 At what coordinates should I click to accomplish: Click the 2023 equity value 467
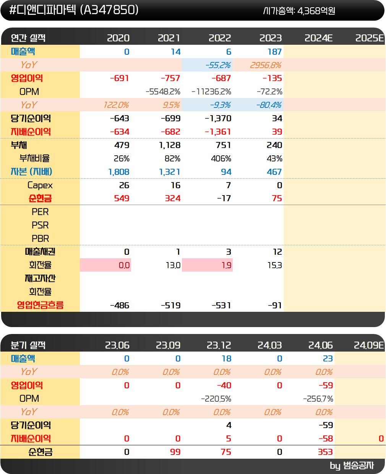coord(274,172)
